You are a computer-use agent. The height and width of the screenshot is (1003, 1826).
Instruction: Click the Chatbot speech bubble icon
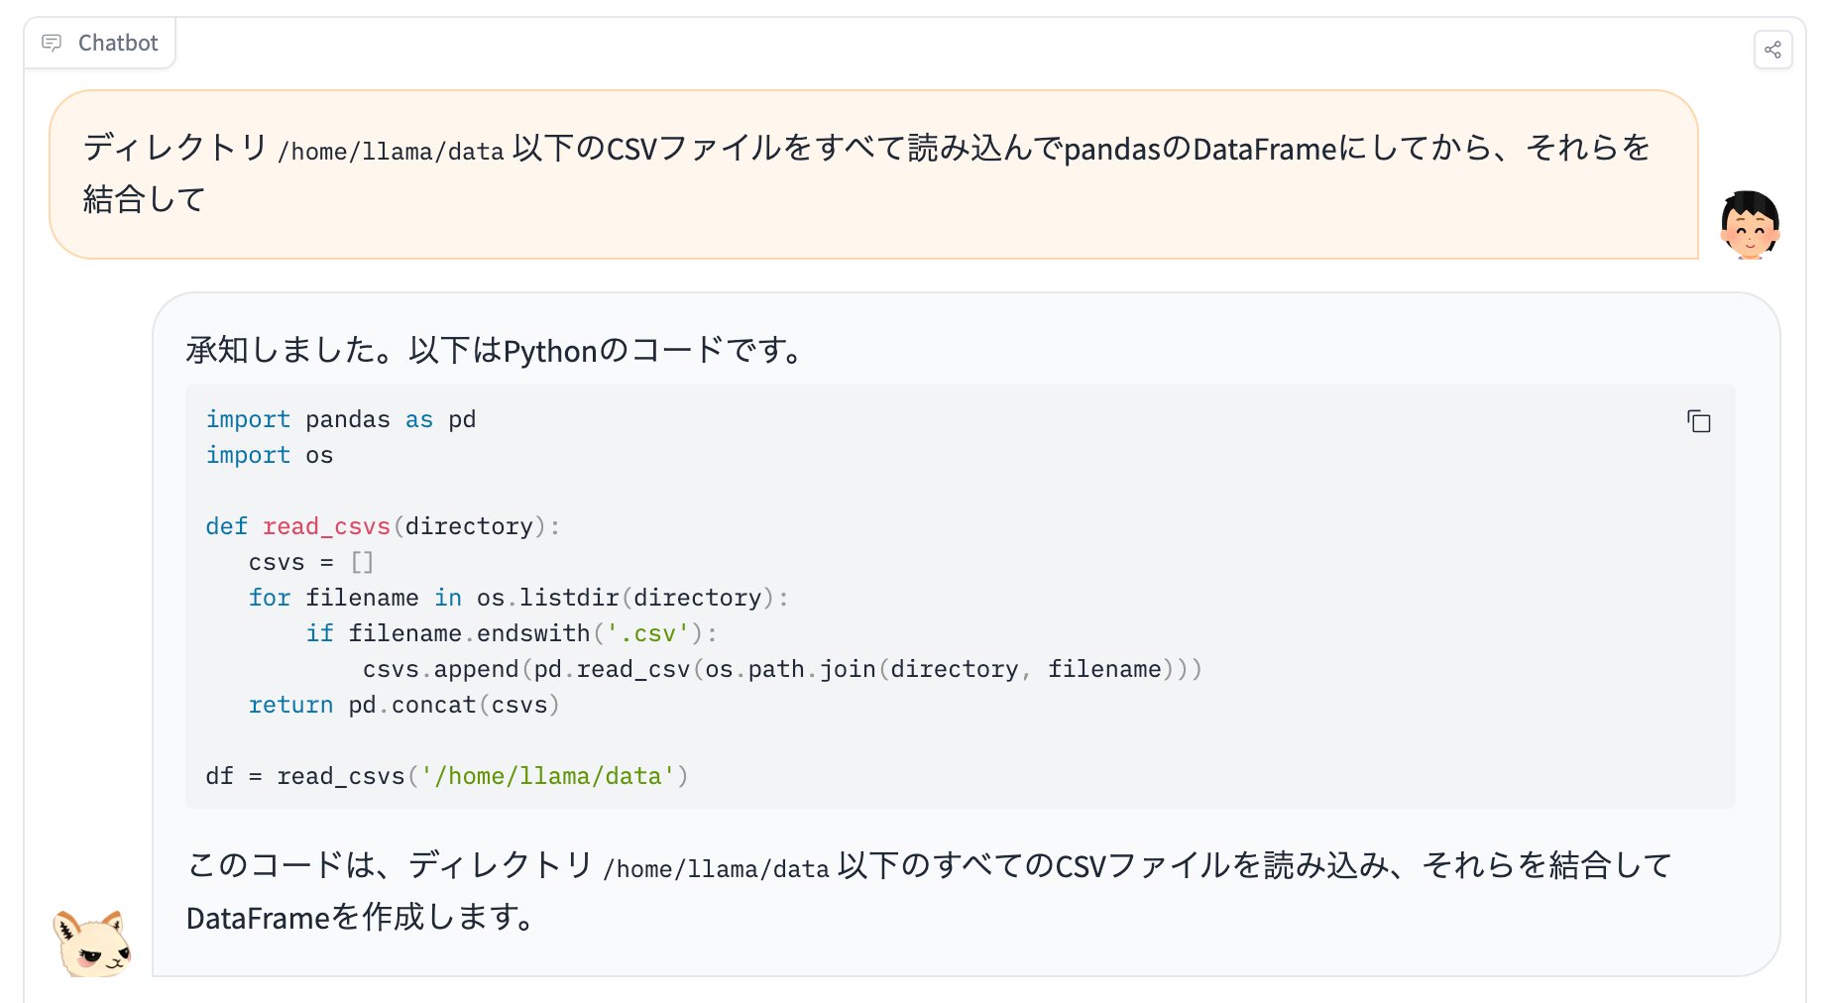pos(52,43)
